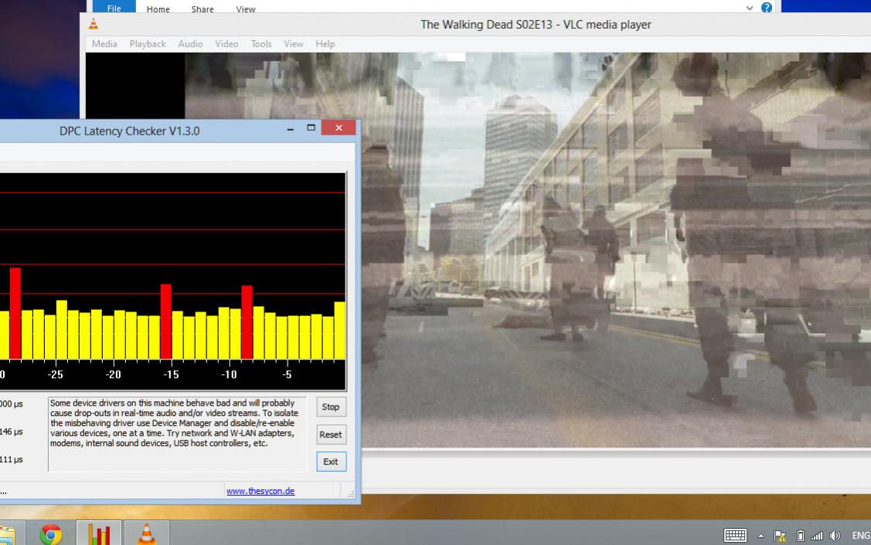Open Explorer help with the question mark icon
The width and height of the screenshot is (871, 545).
(767, 7)
